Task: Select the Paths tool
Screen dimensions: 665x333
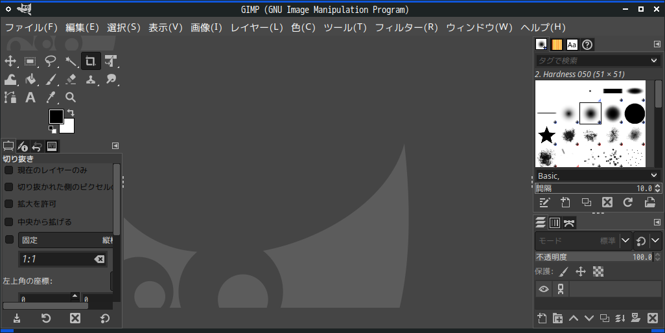Action: coord(10,97)
